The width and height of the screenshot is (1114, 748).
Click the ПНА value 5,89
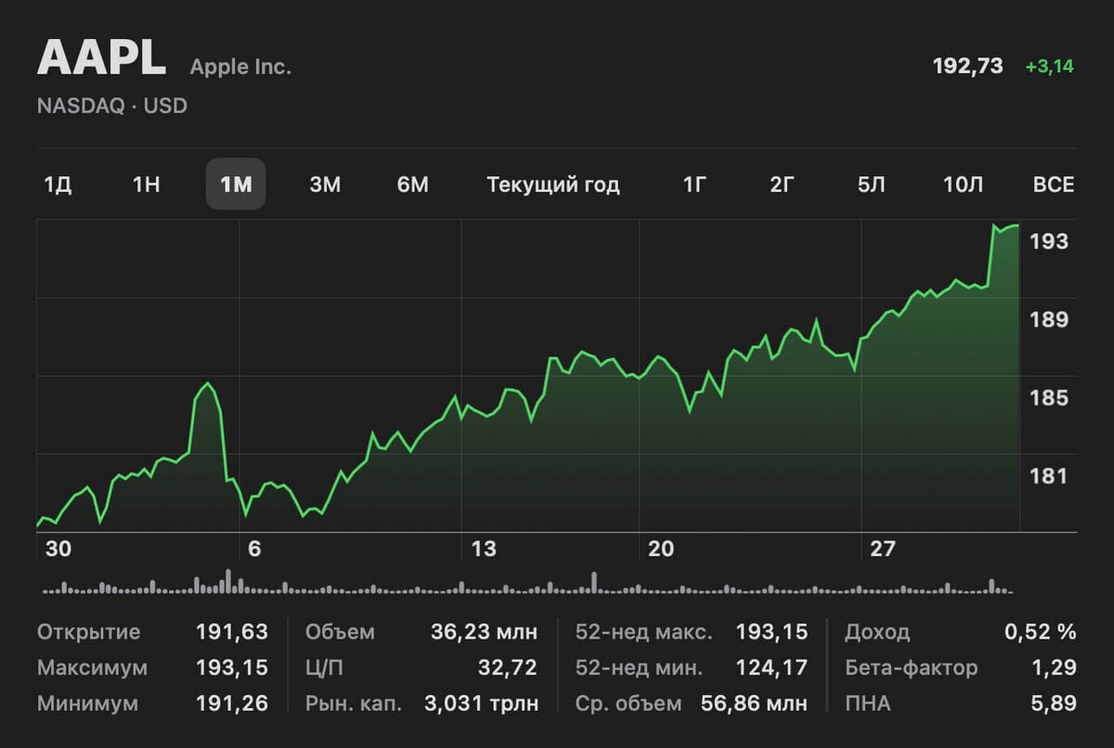(x=1054, y=703)
